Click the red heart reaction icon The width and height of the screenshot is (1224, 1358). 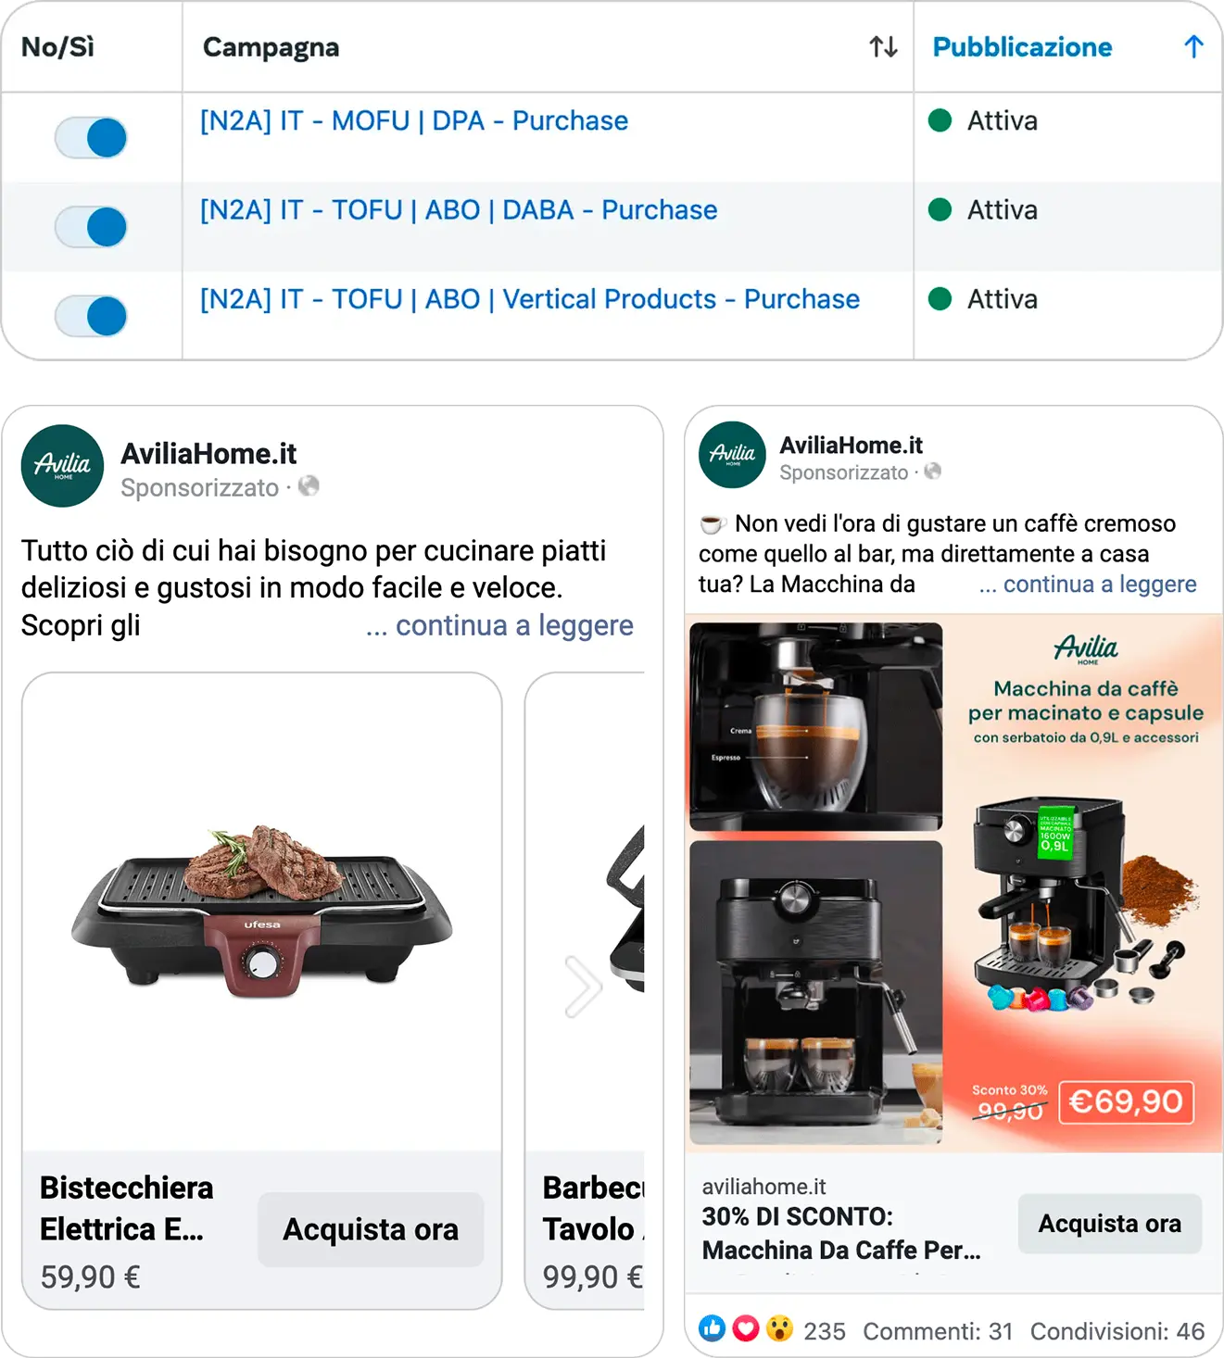point(746,1328)
